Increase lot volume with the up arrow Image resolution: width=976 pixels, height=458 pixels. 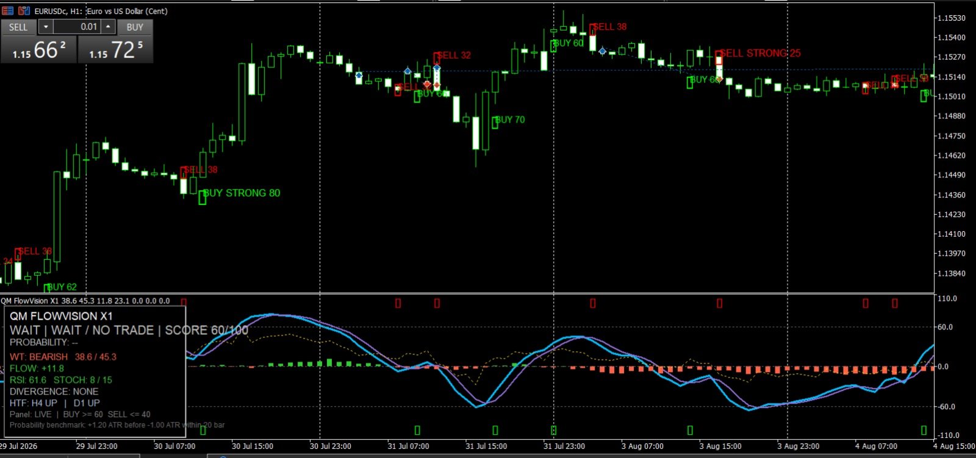[x=108, y=27]
